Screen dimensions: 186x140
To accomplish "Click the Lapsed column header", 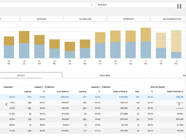I will tap(28, 92).
